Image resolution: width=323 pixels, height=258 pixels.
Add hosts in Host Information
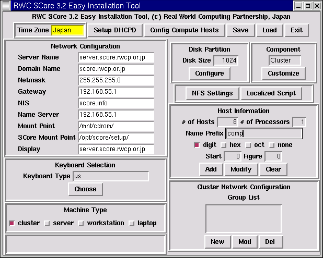click(x=211, y=169)
